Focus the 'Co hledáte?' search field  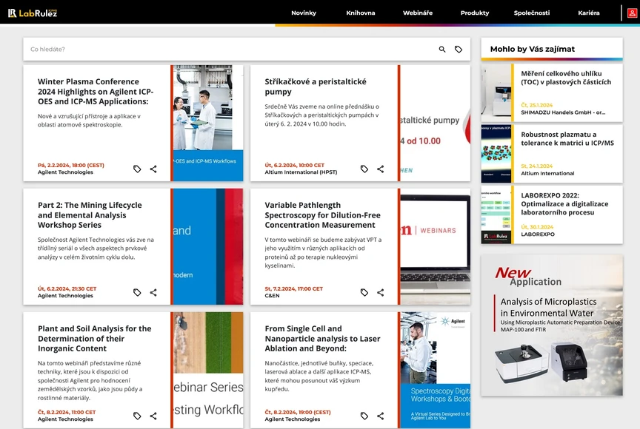tap(230, 50)
